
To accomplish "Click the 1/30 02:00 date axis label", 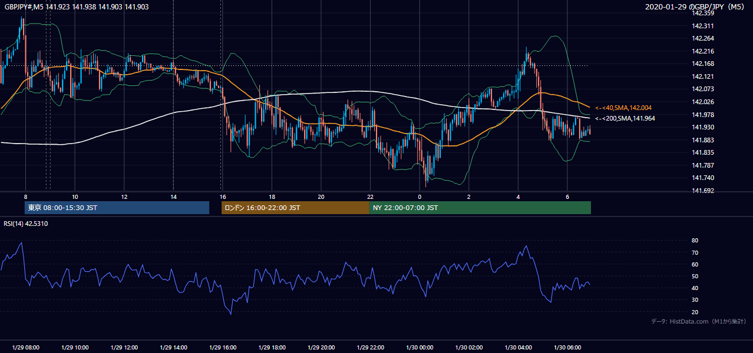I will [x=469, y=347].
